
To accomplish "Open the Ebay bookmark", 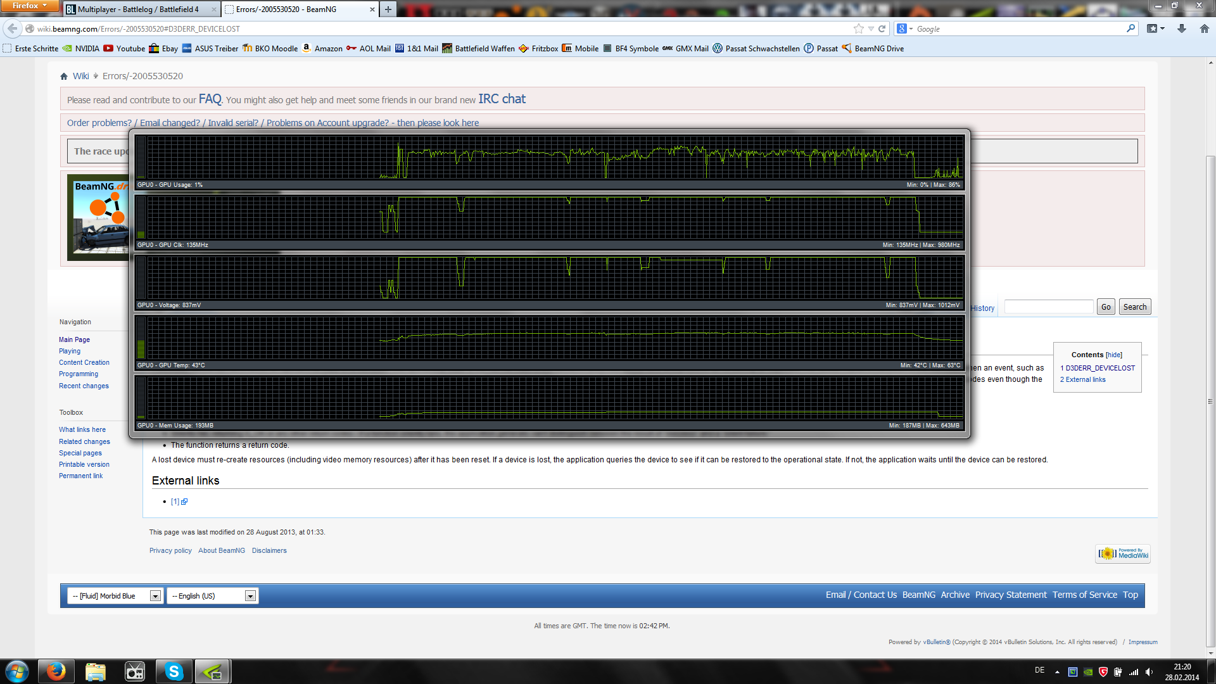I will pos(163,48).
